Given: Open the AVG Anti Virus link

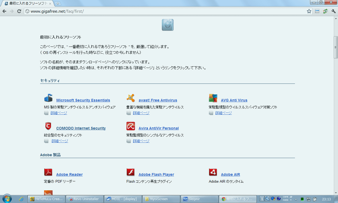Looking at the screenshot, I should click(234, 100).
